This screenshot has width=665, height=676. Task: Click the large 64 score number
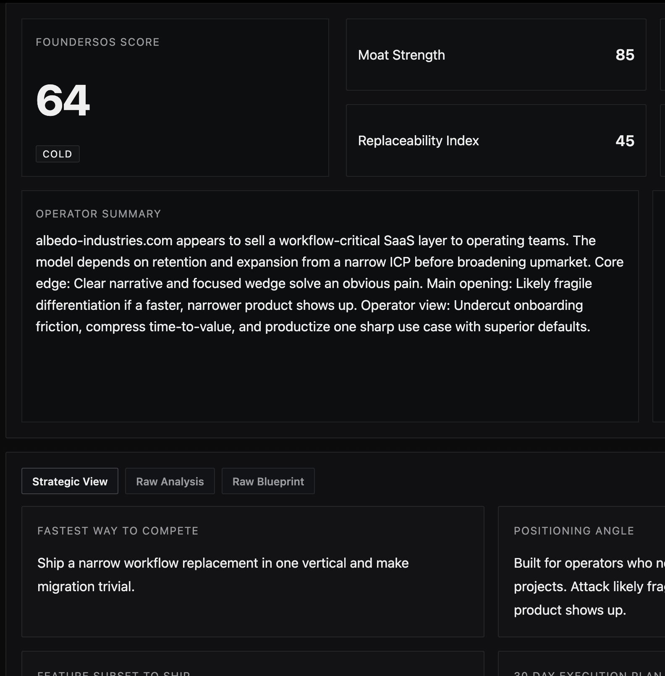click(x=63, y=101)
